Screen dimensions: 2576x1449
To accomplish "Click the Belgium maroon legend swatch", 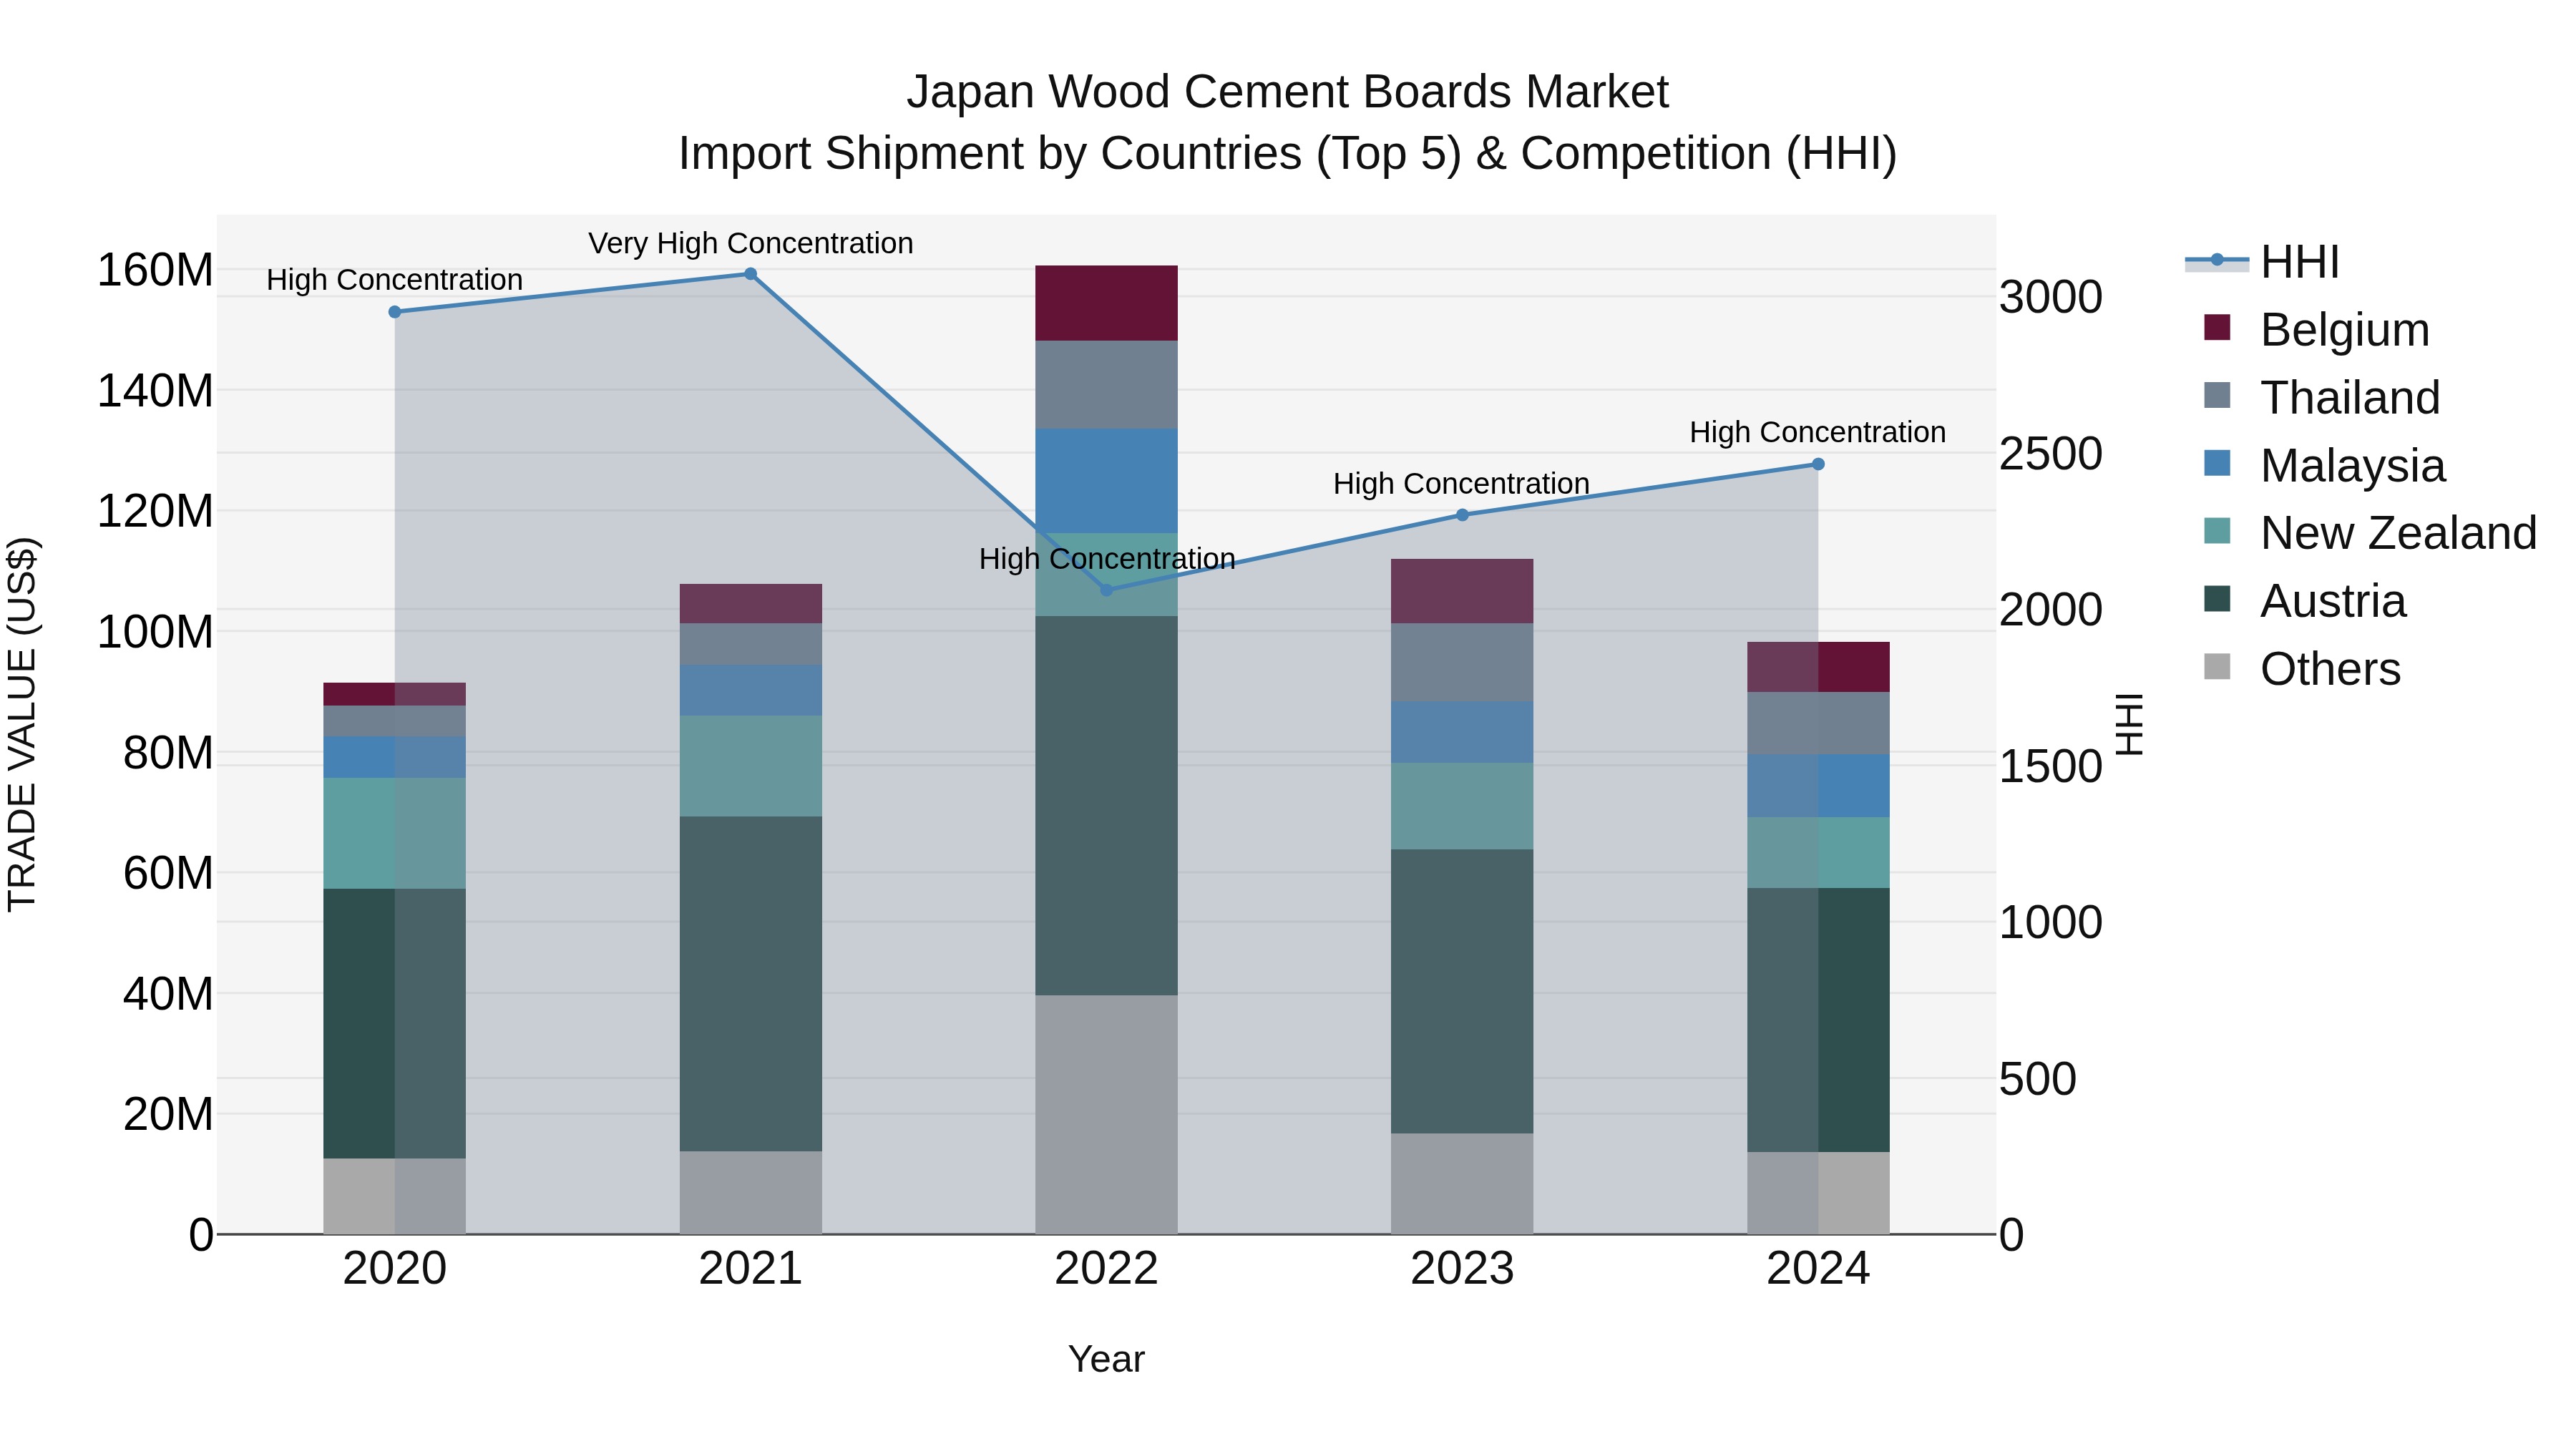I will pos(2217,327).
